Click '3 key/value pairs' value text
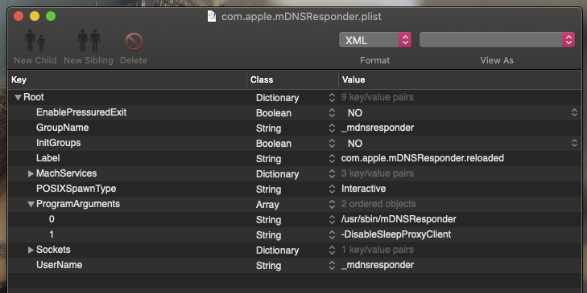The width and height of the screenshot is (587, 293). (x=378, y=173)
